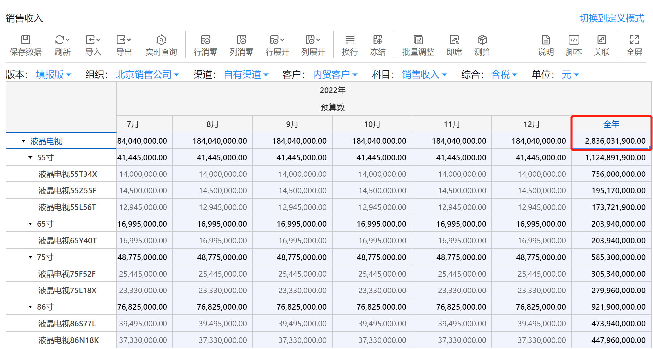This screenshot has height=349, width=653.
Task: Open the Script (脚本) icon
Action: (574, 40)
